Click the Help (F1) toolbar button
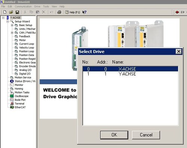The image size is (187, 148). tap(73, 12)
